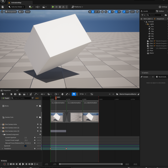The image size is (168, 168).
Task: Select the translate gizmo tool in the viewport
Action: pyautogui.click(x=93, y=12)
